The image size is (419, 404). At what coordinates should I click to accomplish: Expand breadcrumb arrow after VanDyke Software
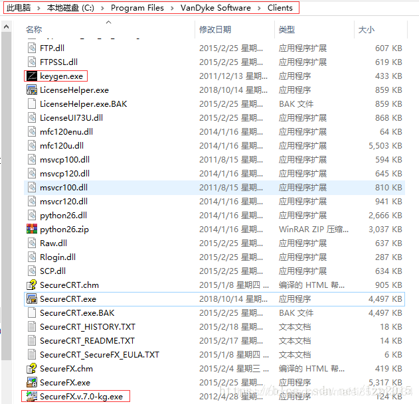tap(259, 8)
